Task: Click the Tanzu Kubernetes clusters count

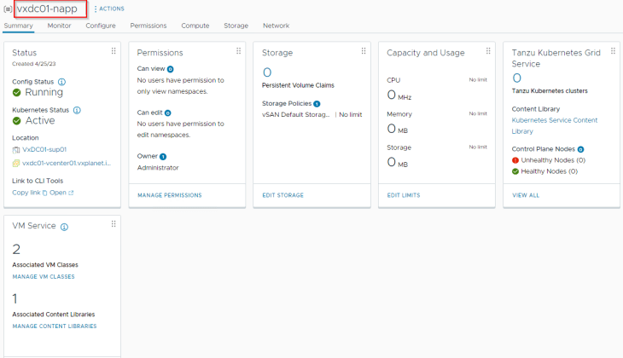Action: pos(516,78)
